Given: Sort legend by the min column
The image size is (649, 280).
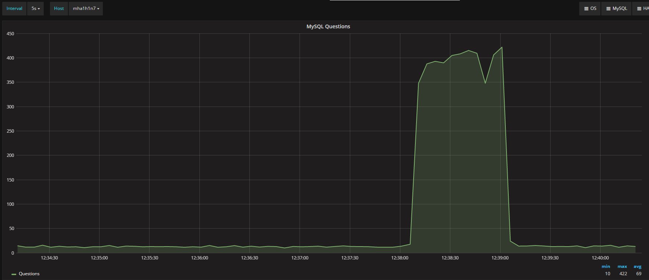Looking at the screenshot, I should point(606,266).
